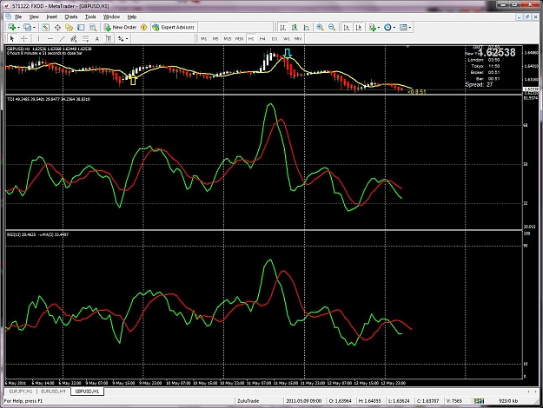Switch chart to candlesticks style
Screen dimensions: 543x408
tap(295, 27)
